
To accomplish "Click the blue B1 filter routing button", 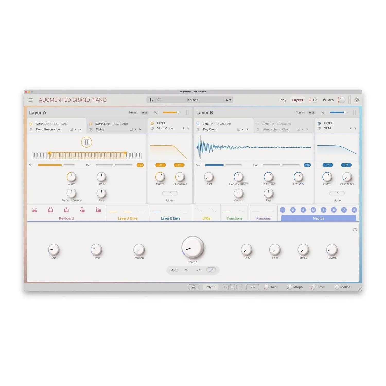I will pos(328,165).
